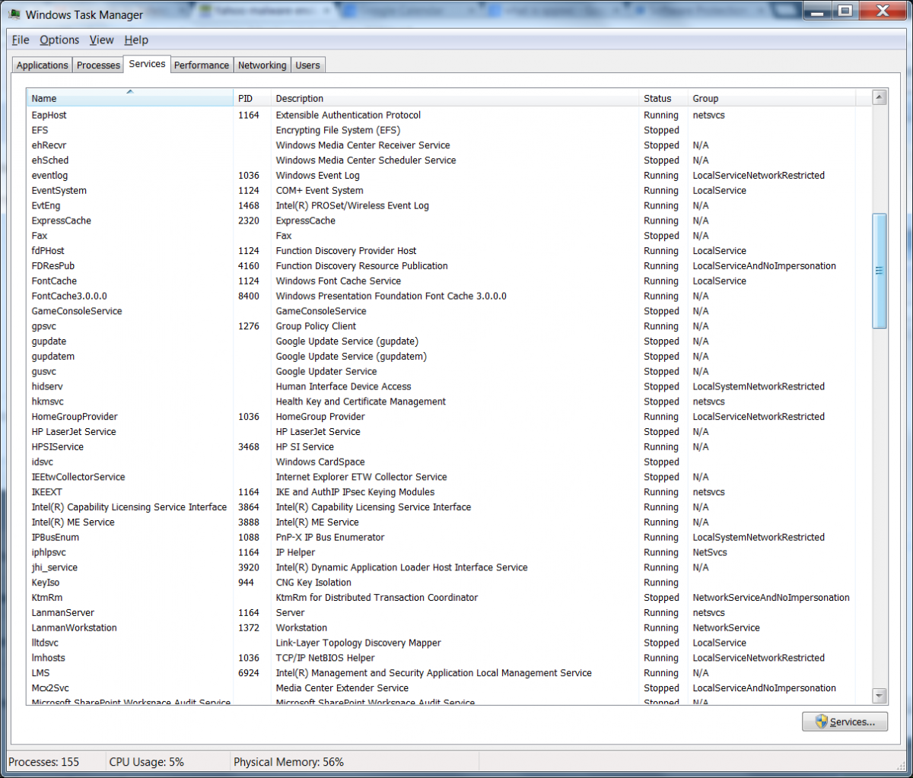913x778 pixels.
Task: Select the IPBusEnum service row
Action: coord(449,537)
